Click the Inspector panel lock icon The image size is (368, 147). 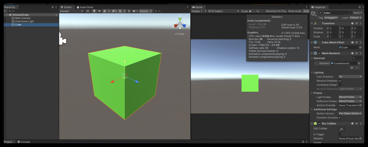[359, 7]
